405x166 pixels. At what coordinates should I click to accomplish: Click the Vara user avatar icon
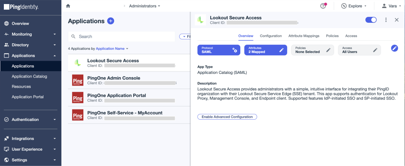pos(384,6)
